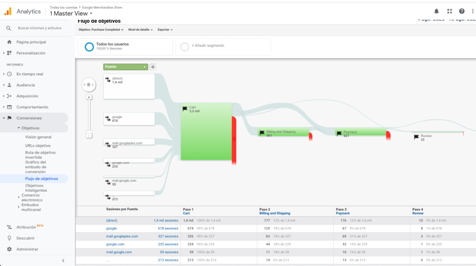The width and height of the screenshot is (476, 266).
Task: Click Google Merchandise Store breadcrumb
Action: [x=102, y=7]
